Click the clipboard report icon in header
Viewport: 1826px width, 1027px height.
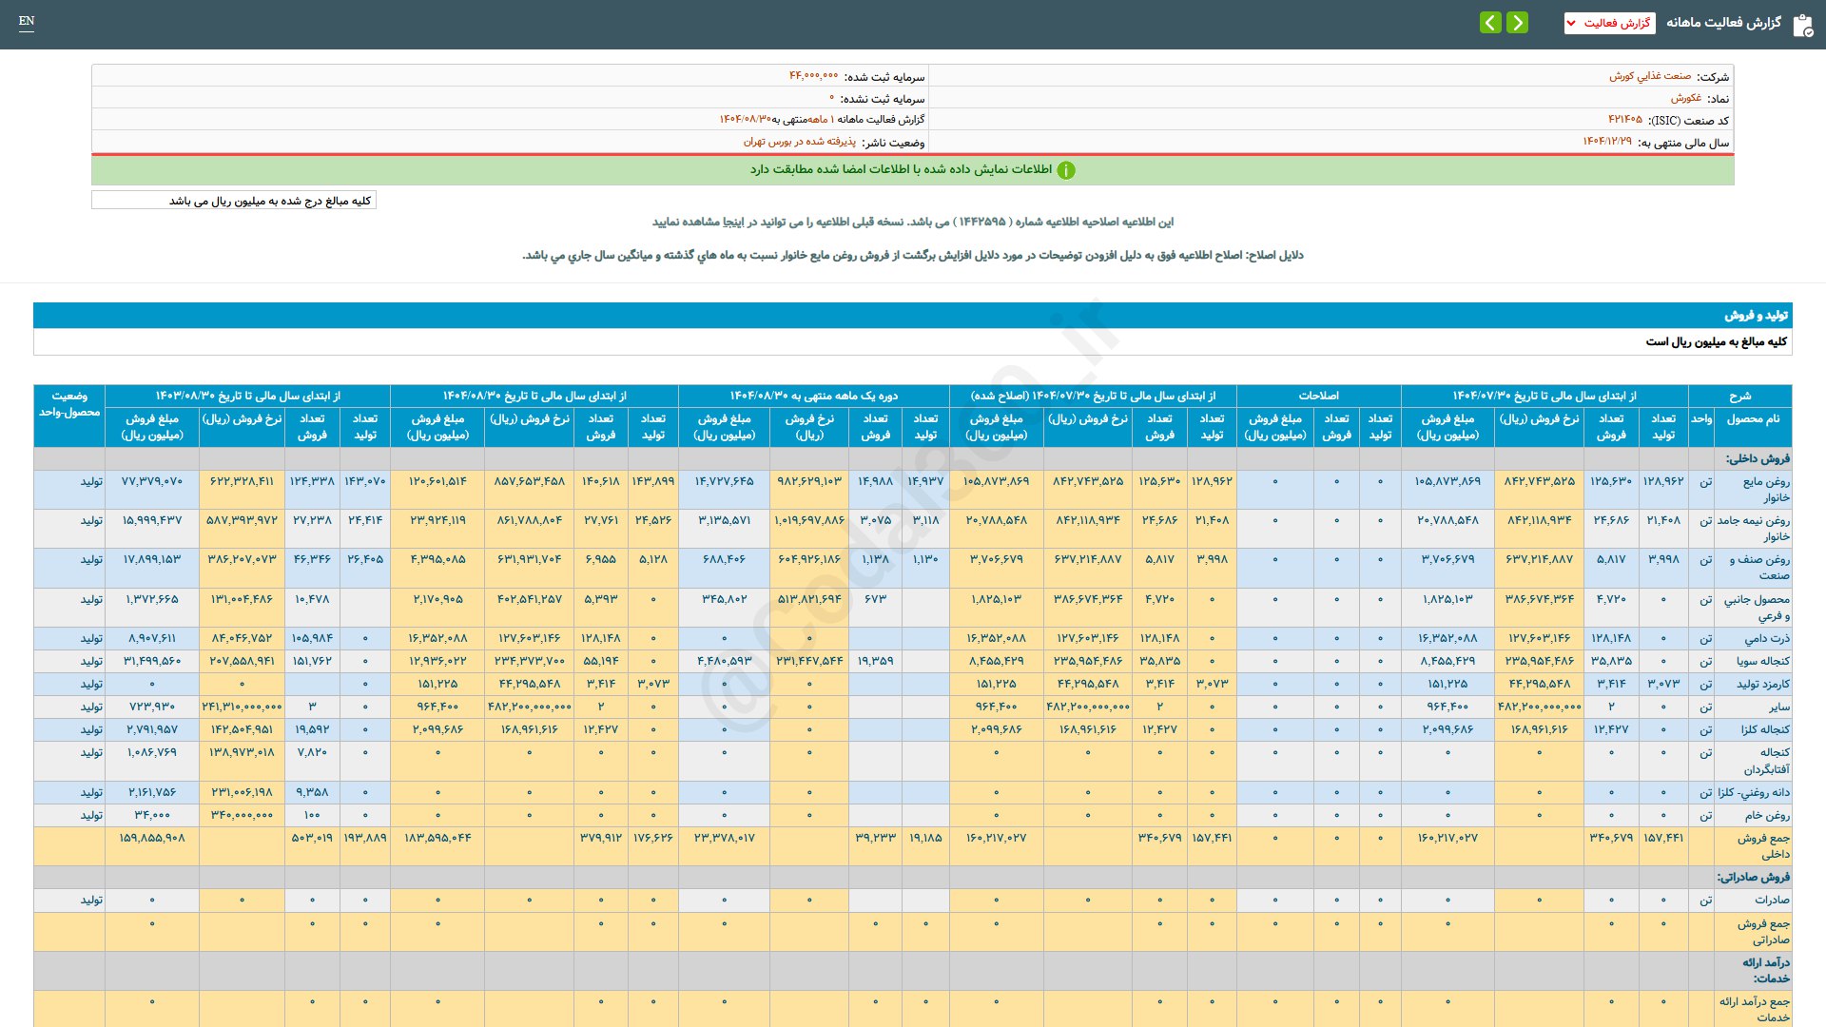point(1802,25)
